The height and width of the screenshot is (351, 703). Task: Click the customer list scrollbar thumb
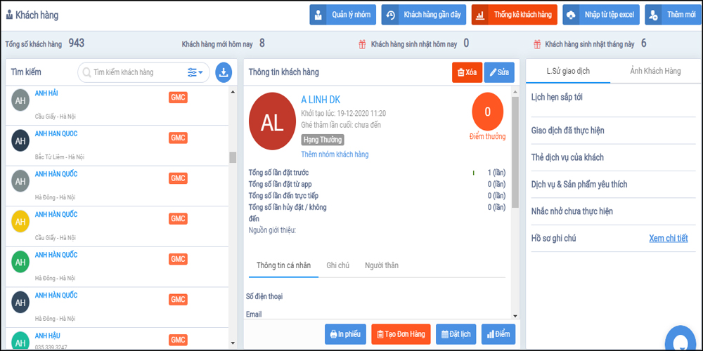[233, 157]
